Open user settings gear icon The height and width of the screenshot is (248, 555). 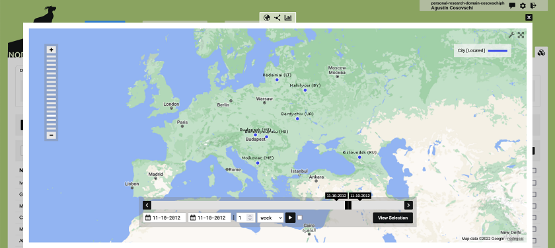click(x=523, y=6)
